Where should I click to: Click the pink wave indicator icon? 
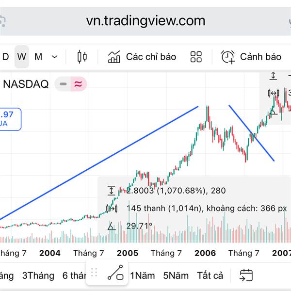point(78,84)
